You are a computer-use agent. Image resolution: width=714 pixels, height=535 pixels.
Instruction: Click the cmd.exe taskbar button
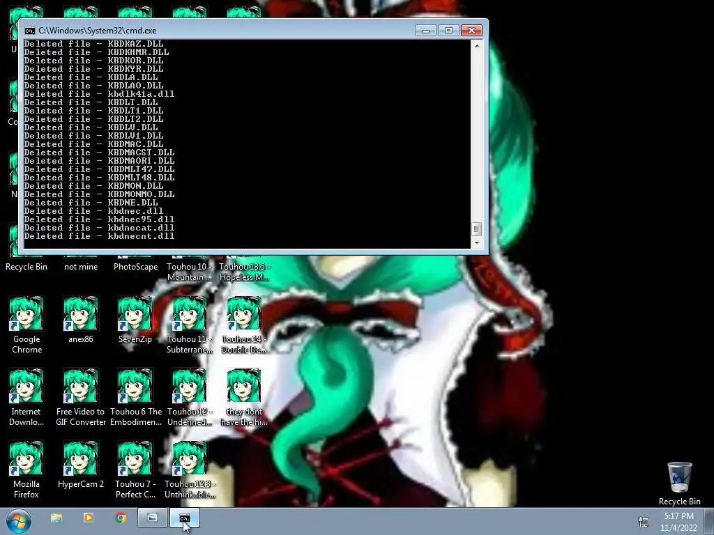coord(184,518)
